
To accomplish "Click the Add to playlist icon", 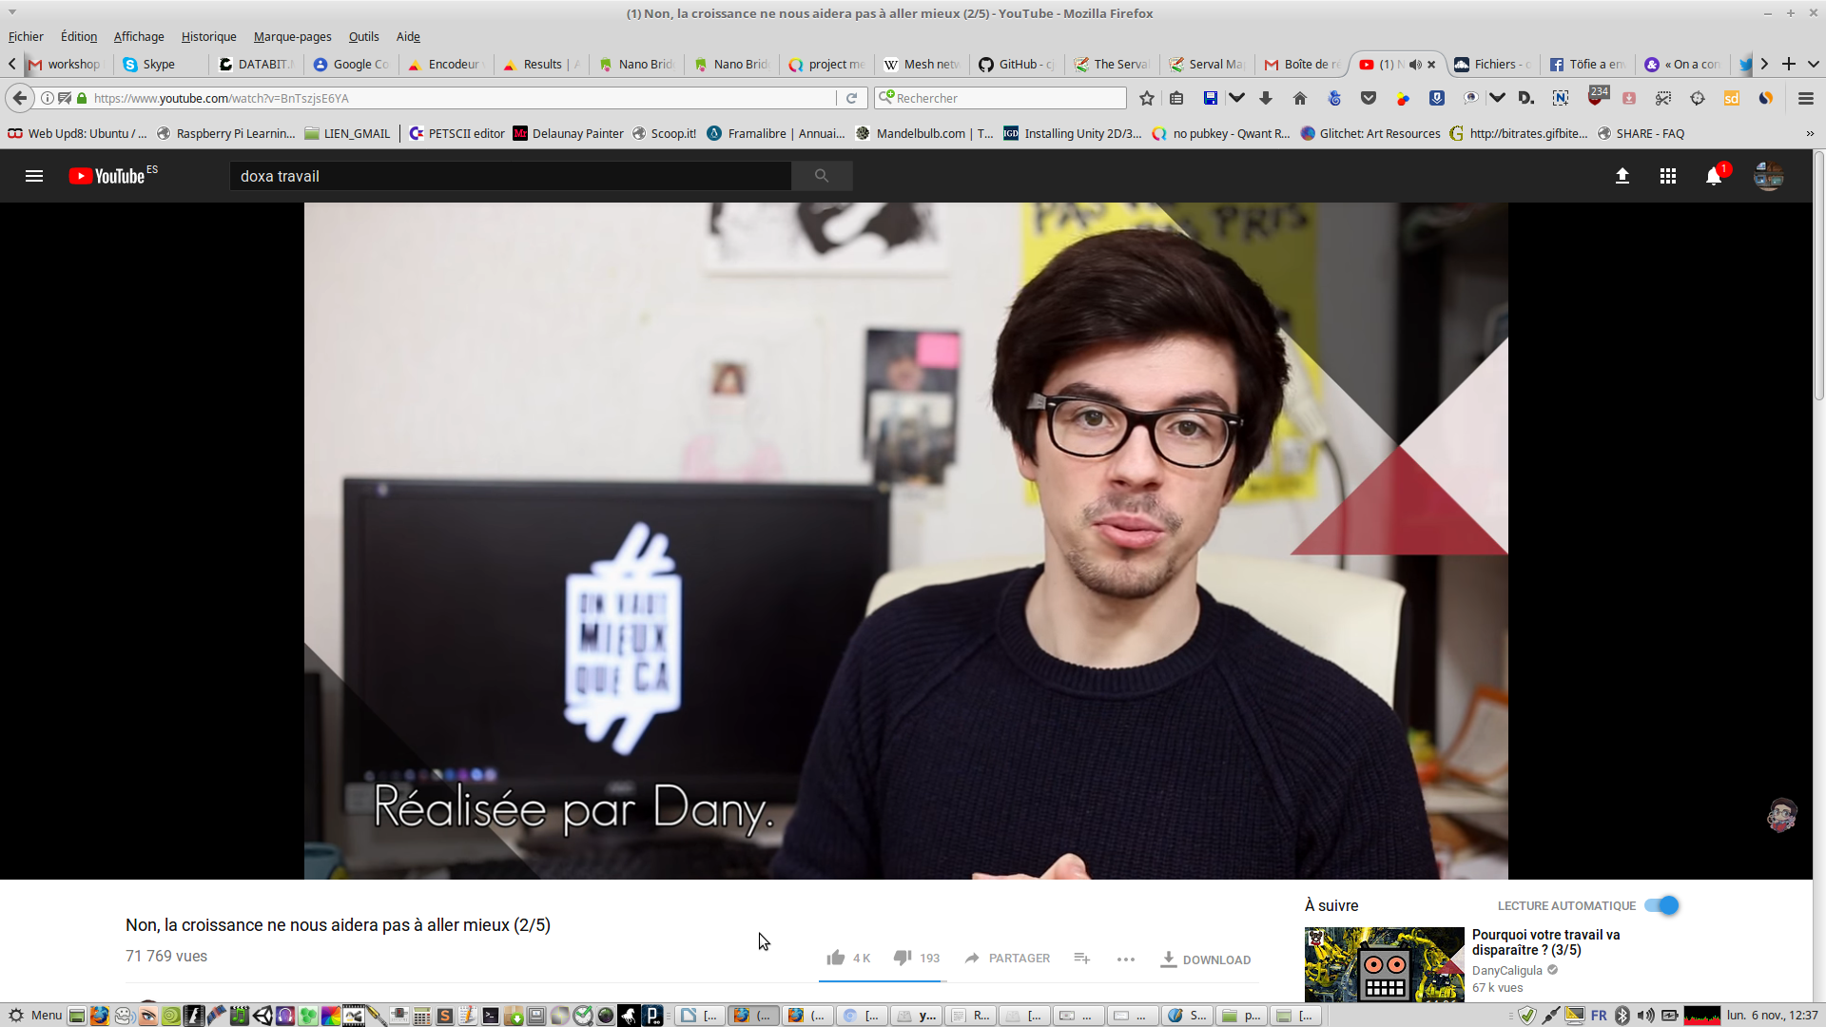I will [1081, 958].
